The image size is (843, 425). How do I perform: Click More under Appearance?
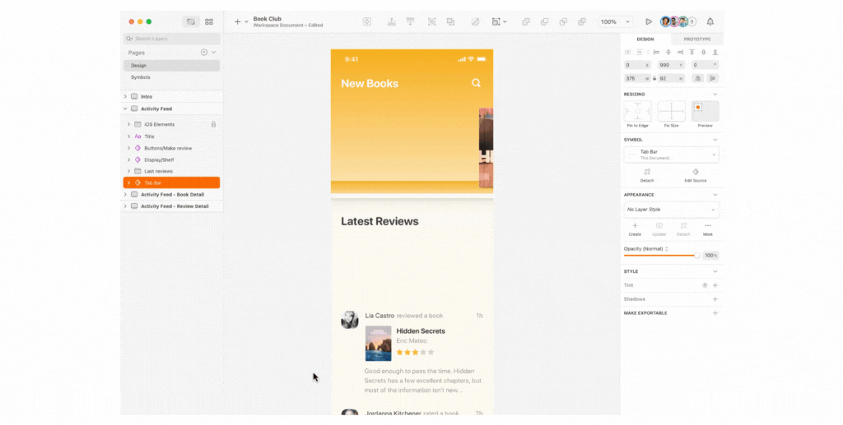[x=707, y=229]
